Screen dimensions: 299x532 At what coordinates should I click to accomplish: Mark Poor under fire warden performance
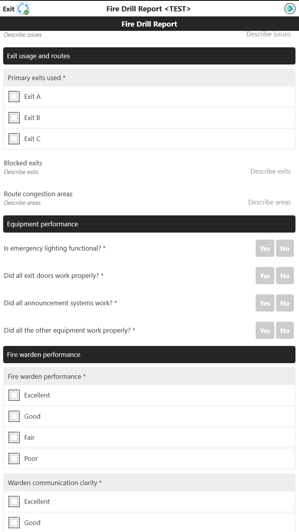tap(14, 458)
